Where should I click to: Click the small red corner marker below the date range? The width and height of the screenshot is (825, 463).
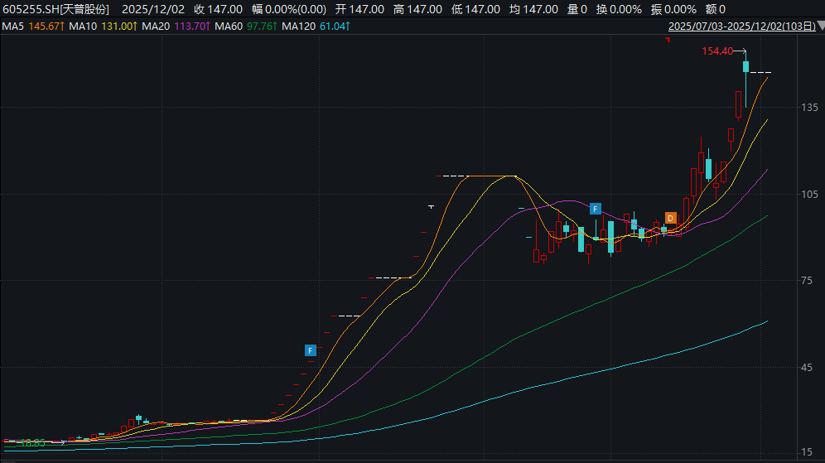click(667, 39)
